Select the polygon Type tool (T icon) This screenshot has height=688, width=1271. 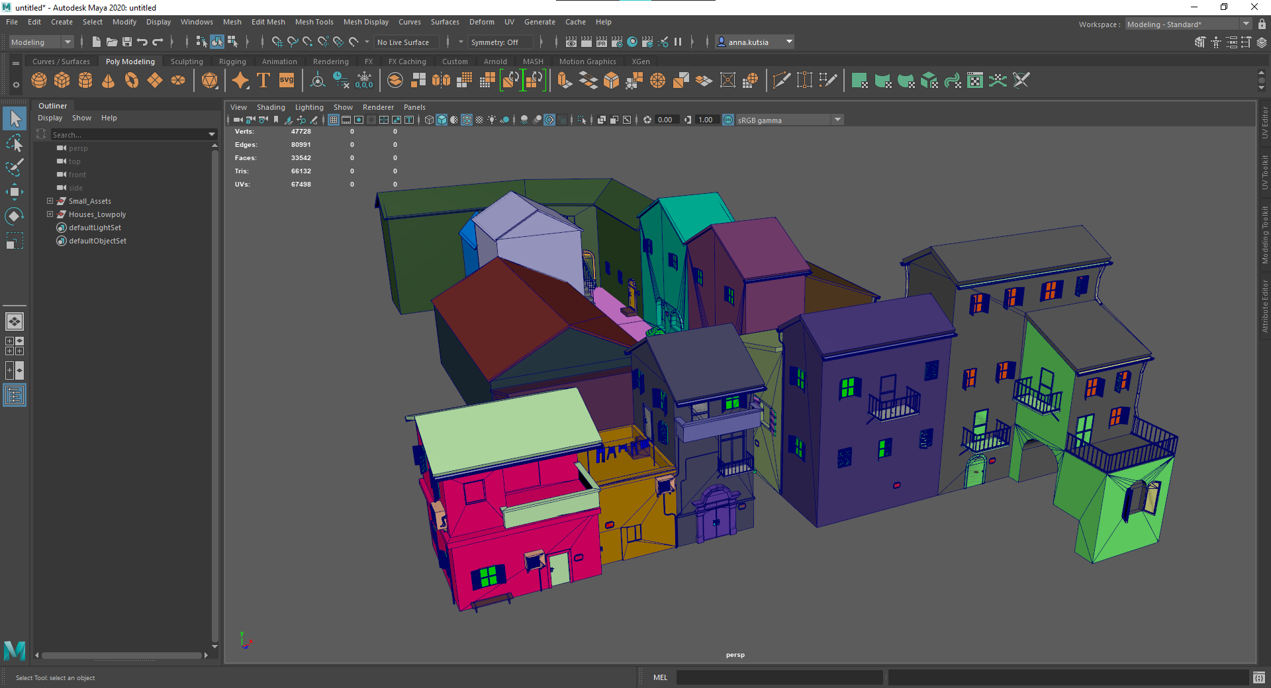point(263,81)
